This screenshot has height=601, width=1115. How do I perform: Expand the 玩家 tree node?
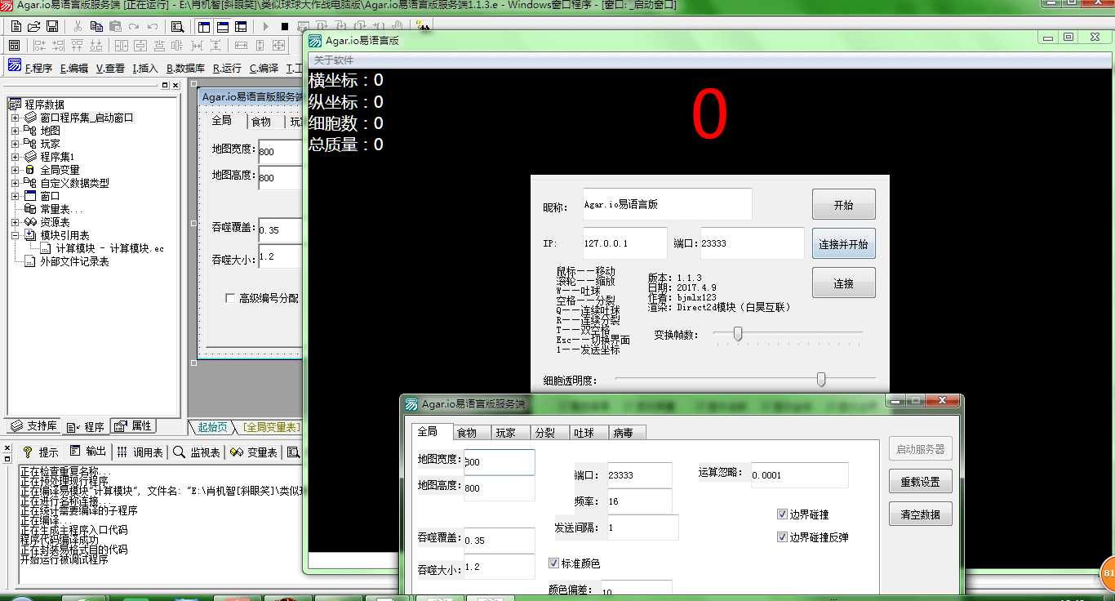pyautogui.click(x=15, y=144)
